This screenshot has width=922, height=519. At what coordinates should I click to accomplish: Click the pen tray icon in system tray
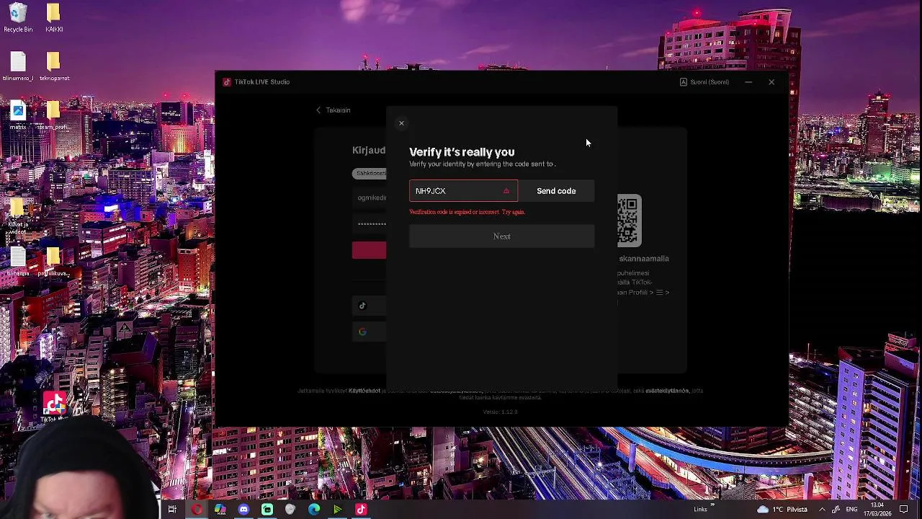click(837, 510)
